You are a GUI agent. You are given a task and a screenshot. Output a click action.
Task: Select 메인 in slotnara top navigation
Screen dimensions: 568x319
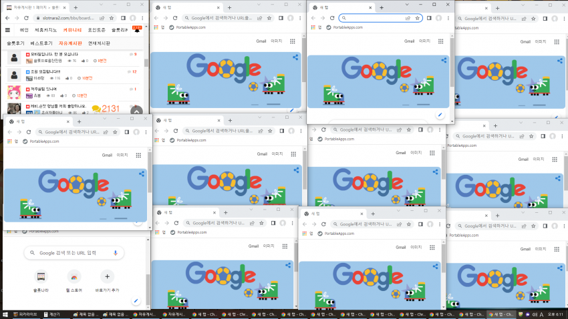coord(24,30)
